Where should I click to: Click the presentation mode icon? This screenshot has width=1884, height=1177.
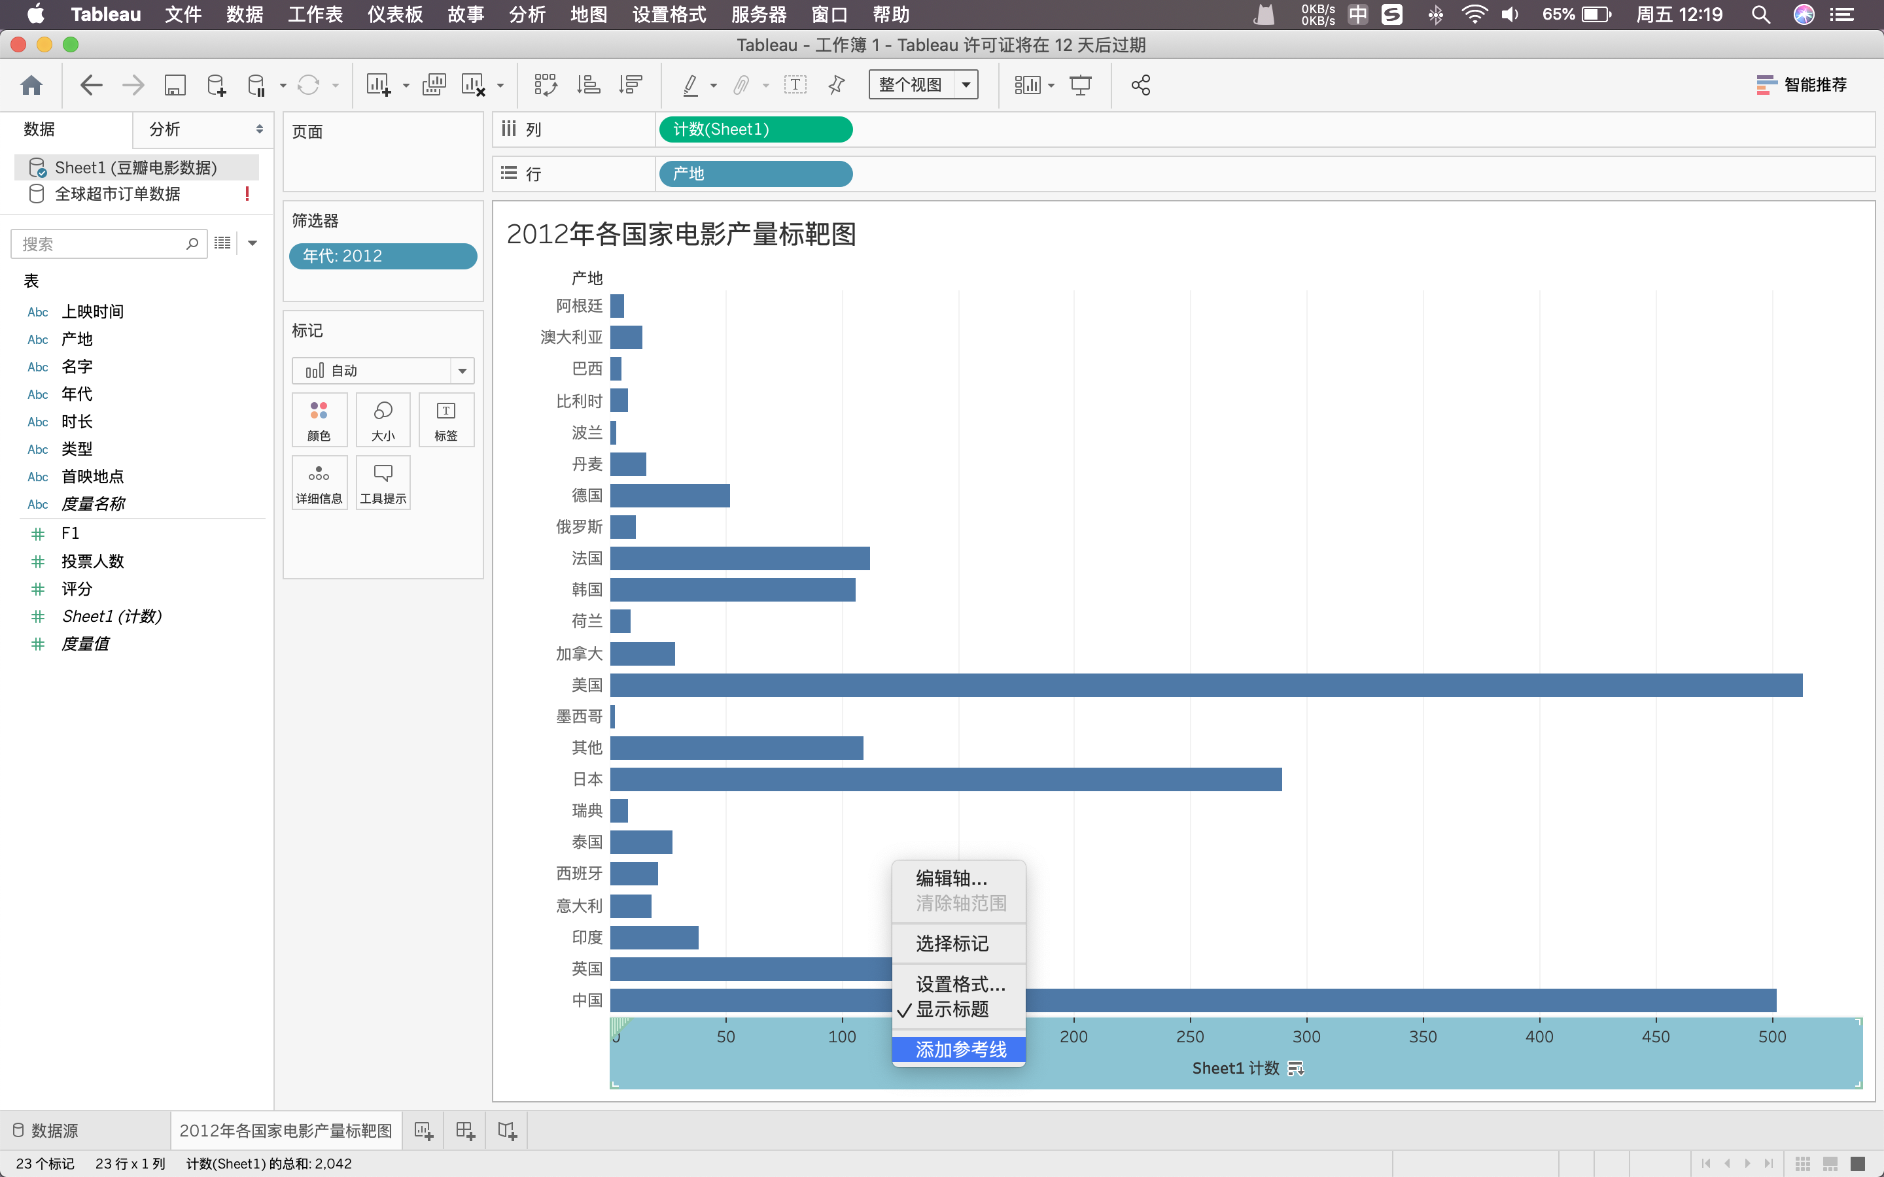coord(1081,85)
